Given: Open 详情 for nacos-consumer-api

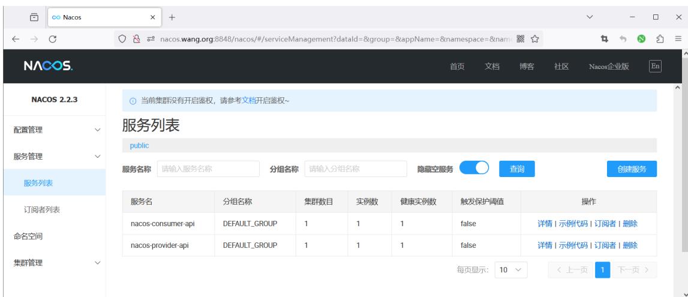Looking at the screenshot, I should (x=545, y=223).
